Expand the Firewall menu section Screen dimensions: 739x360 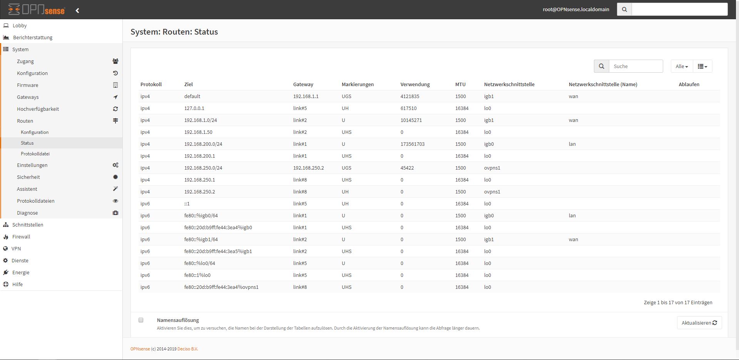click(x=21, y=237)
